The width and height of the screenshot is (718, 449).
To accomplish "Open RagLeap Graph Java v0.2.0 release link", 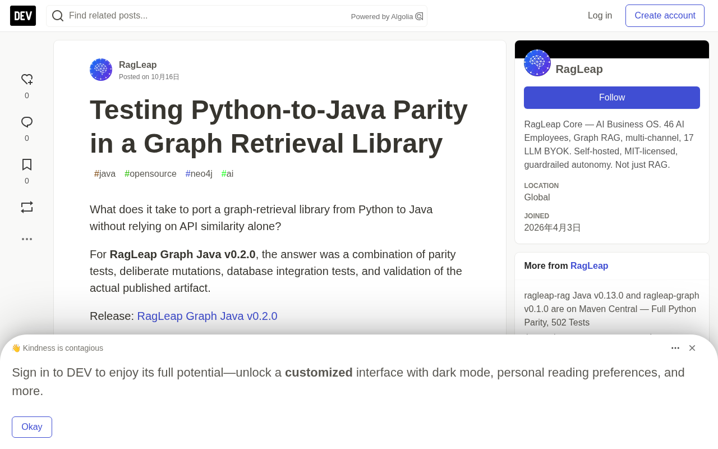I will tap(207, 316).
